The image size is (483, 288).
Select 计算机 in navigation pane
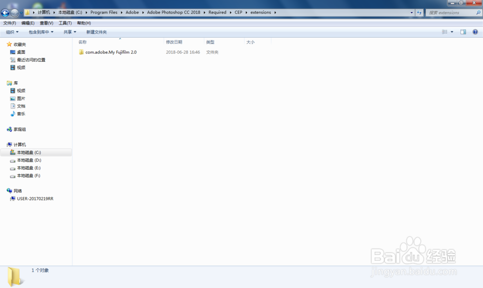pos(20,144)
